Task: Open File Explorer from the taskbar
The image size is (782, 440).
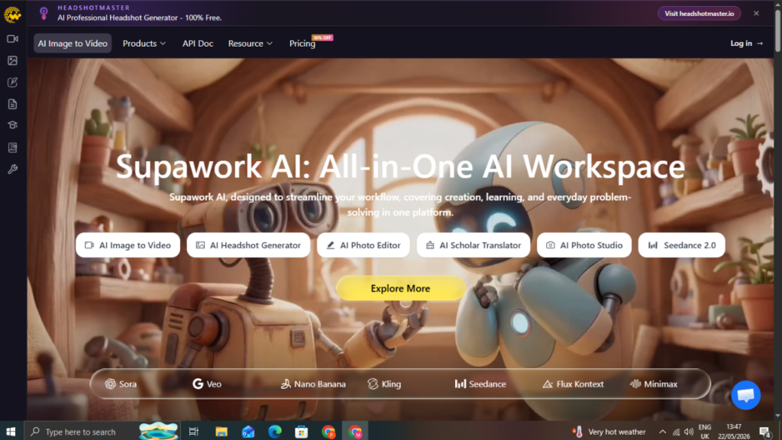Action: coord(221,432)
